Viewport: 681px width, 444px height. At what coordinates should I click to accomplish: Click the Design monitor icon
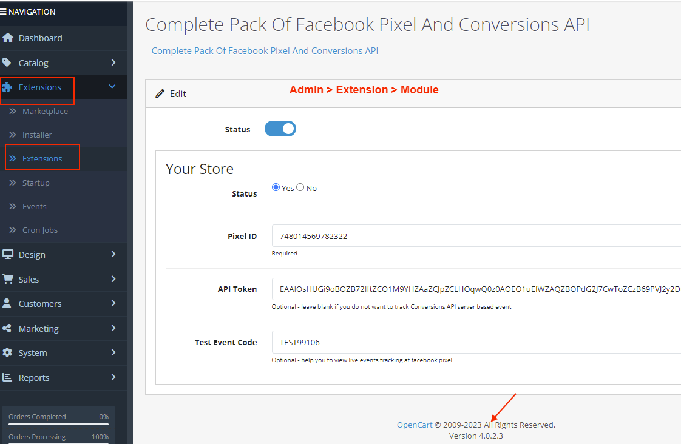[x=7, y=254]
